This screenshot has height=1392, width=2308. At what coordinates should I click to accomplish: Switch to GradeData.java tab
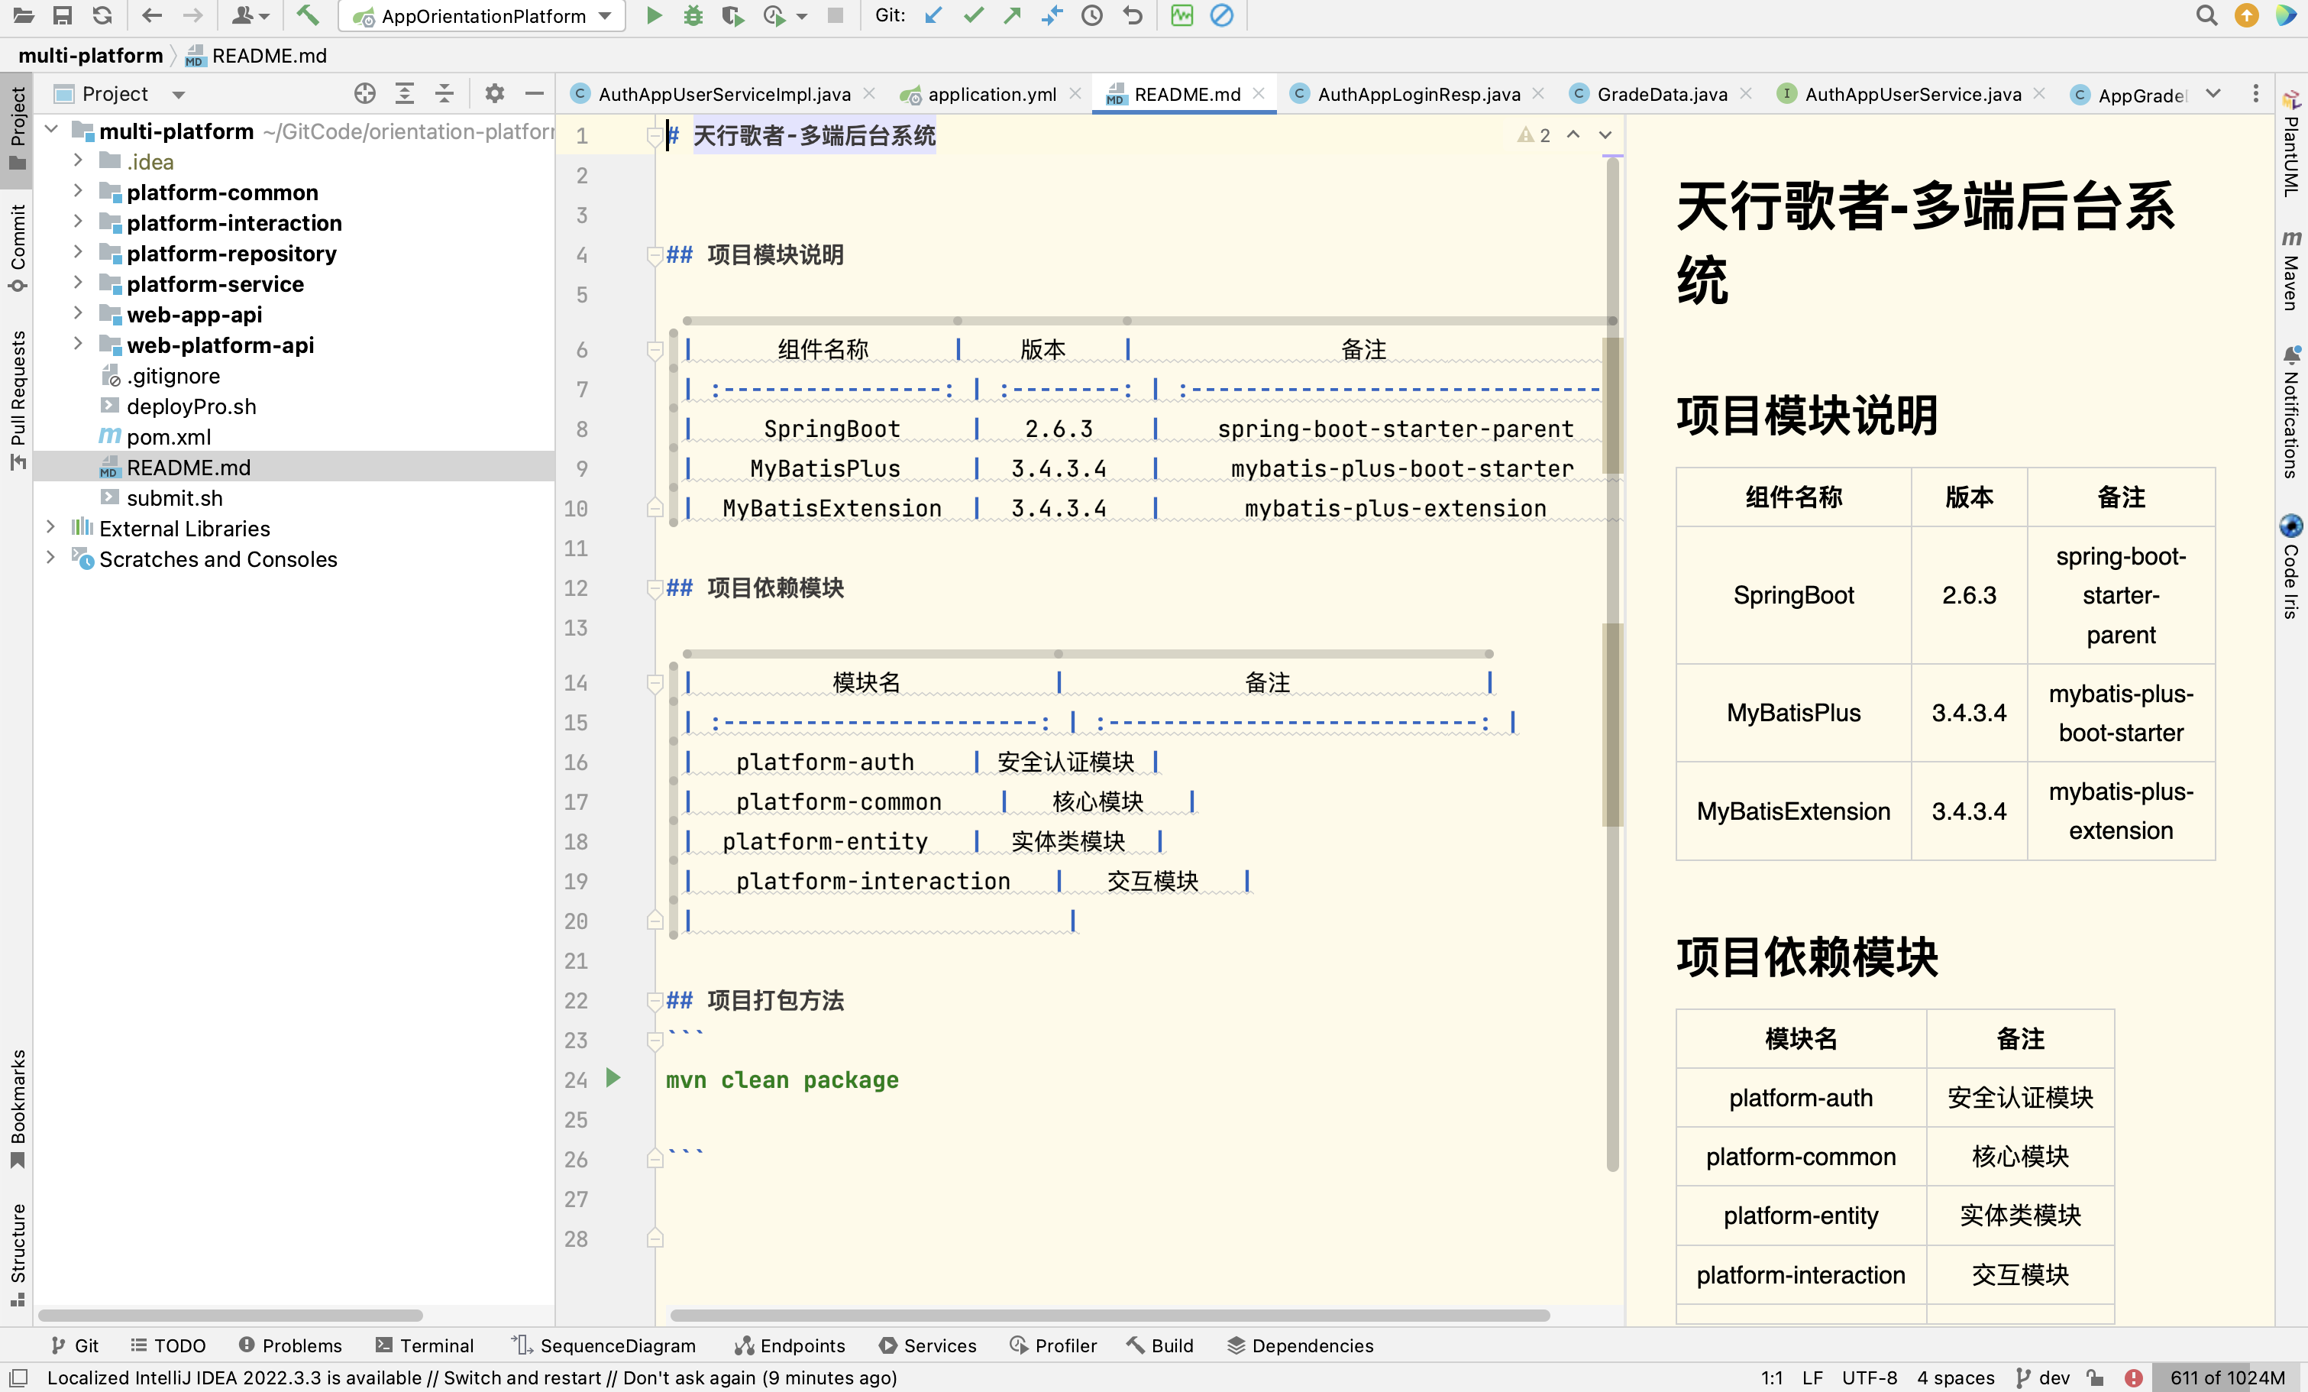[x=1660, y=94]
